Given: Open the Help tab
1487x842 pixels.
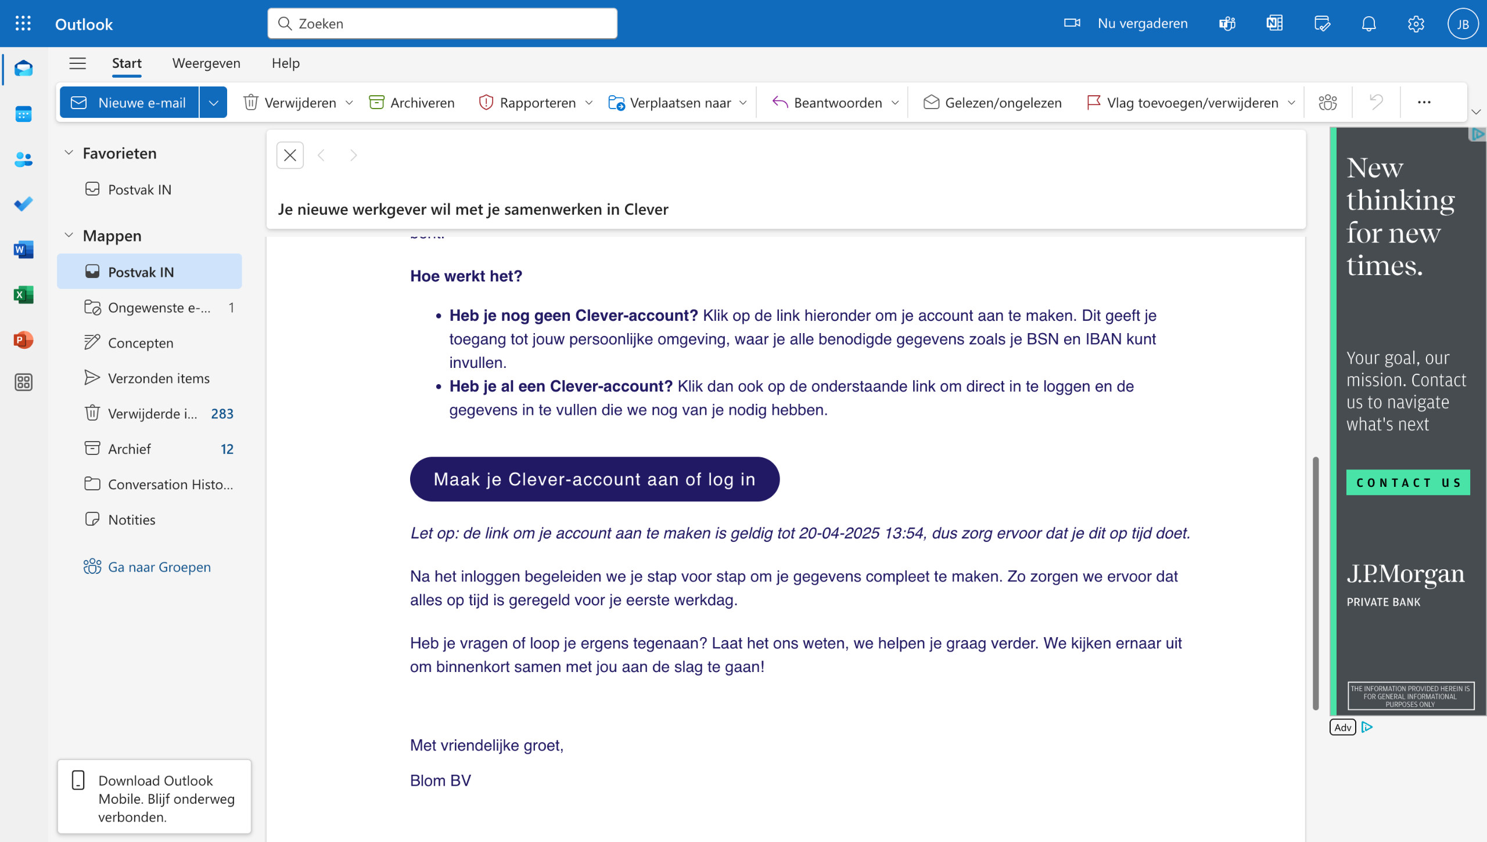Looking at the screenshot, I should pyautogui.click(x=285, y=63).
